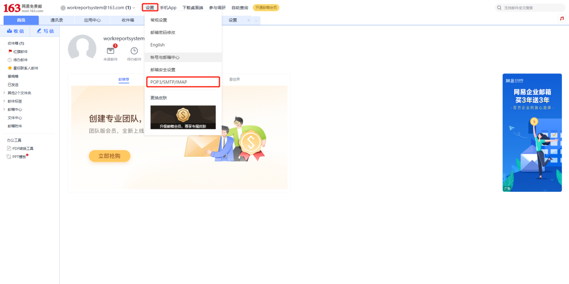Image resolution: width=569 pixels, height=284 pixels.
Task: Open the 草稿箱 drafts folder
Action: [x=13, y=76]
